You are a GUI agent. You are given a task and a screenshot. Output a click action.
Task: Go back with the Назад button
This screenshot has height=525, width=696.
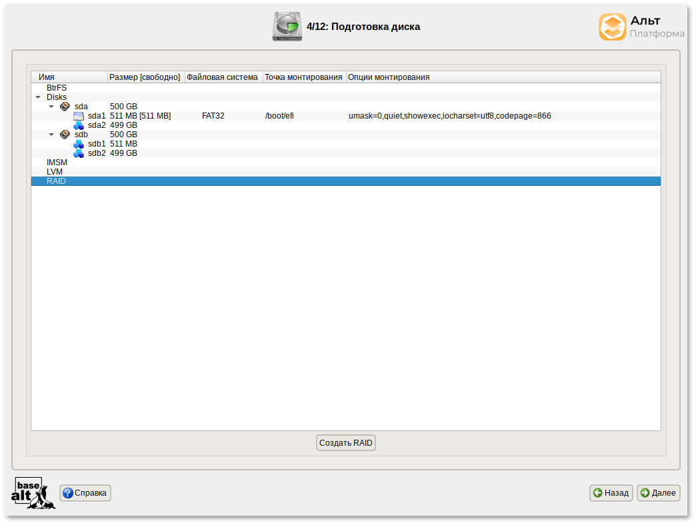(x=611, y=493)
